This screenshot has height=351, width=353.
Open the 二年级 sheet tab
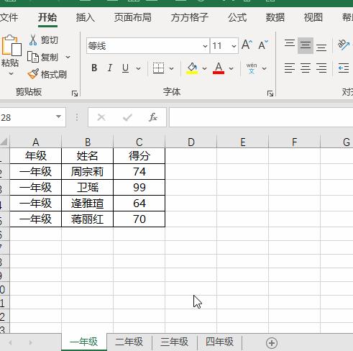click(129, 342)
